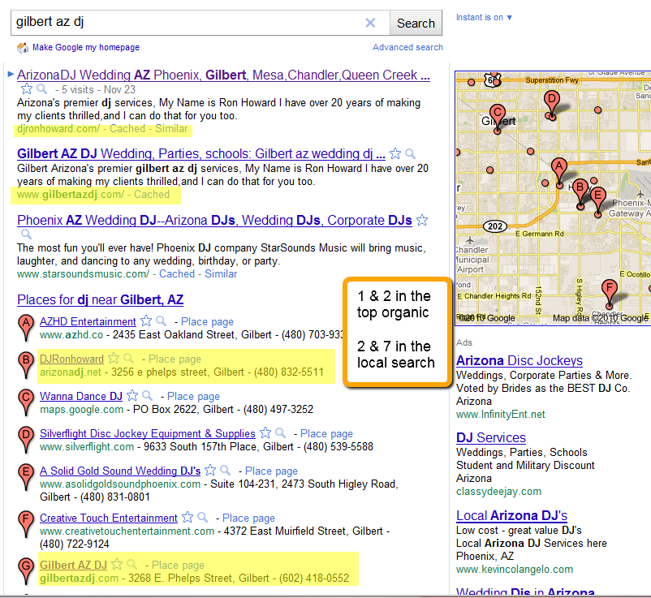Image resolution: width=651 pixels, height=598 pixels.
Task: Click pin C beside the Wanna Dance DJ listing
Action: coord(26,402)
